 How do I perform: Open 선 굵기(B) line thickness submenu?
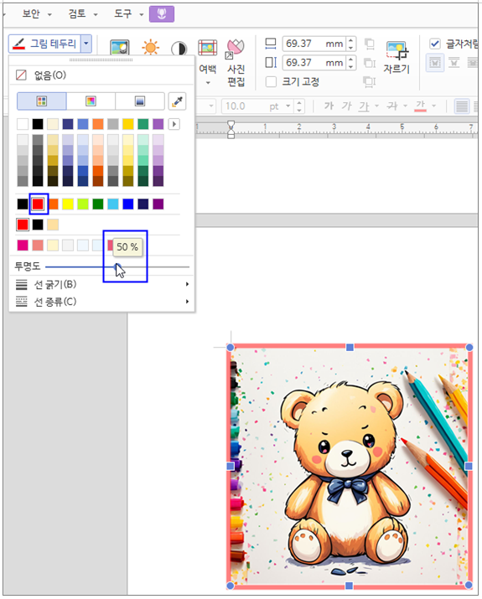[101, 284]
